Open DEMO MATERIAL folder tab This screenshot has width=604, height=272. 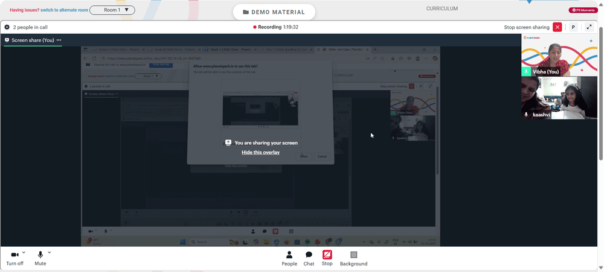click(x=274, y=12)
